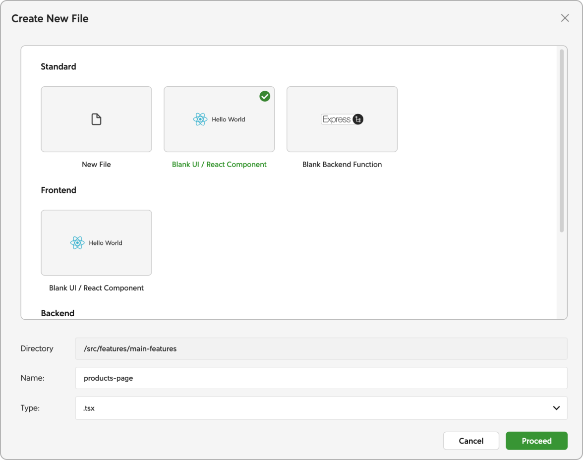The image size is (583, 460).
Task: Click the 'Blank Backend Function' label
Action: [x=342, y=165]
